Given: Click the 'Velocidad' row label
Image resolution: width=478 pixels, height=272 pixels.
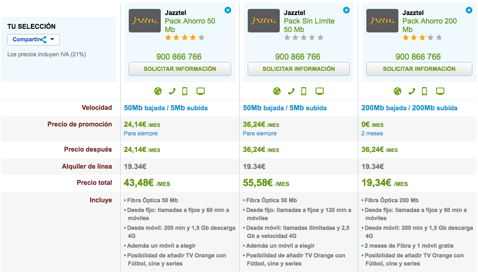Looking at the screenshot, I should point(97,108).
